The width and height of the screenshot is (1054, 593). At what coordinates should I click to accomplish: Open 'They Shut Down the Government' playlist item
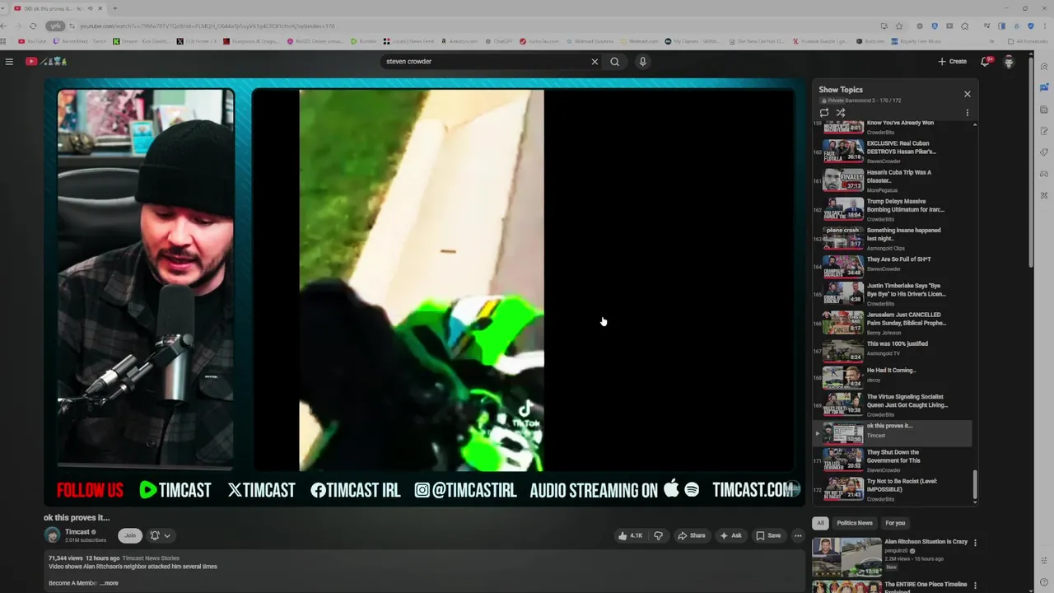click(893, 461)
